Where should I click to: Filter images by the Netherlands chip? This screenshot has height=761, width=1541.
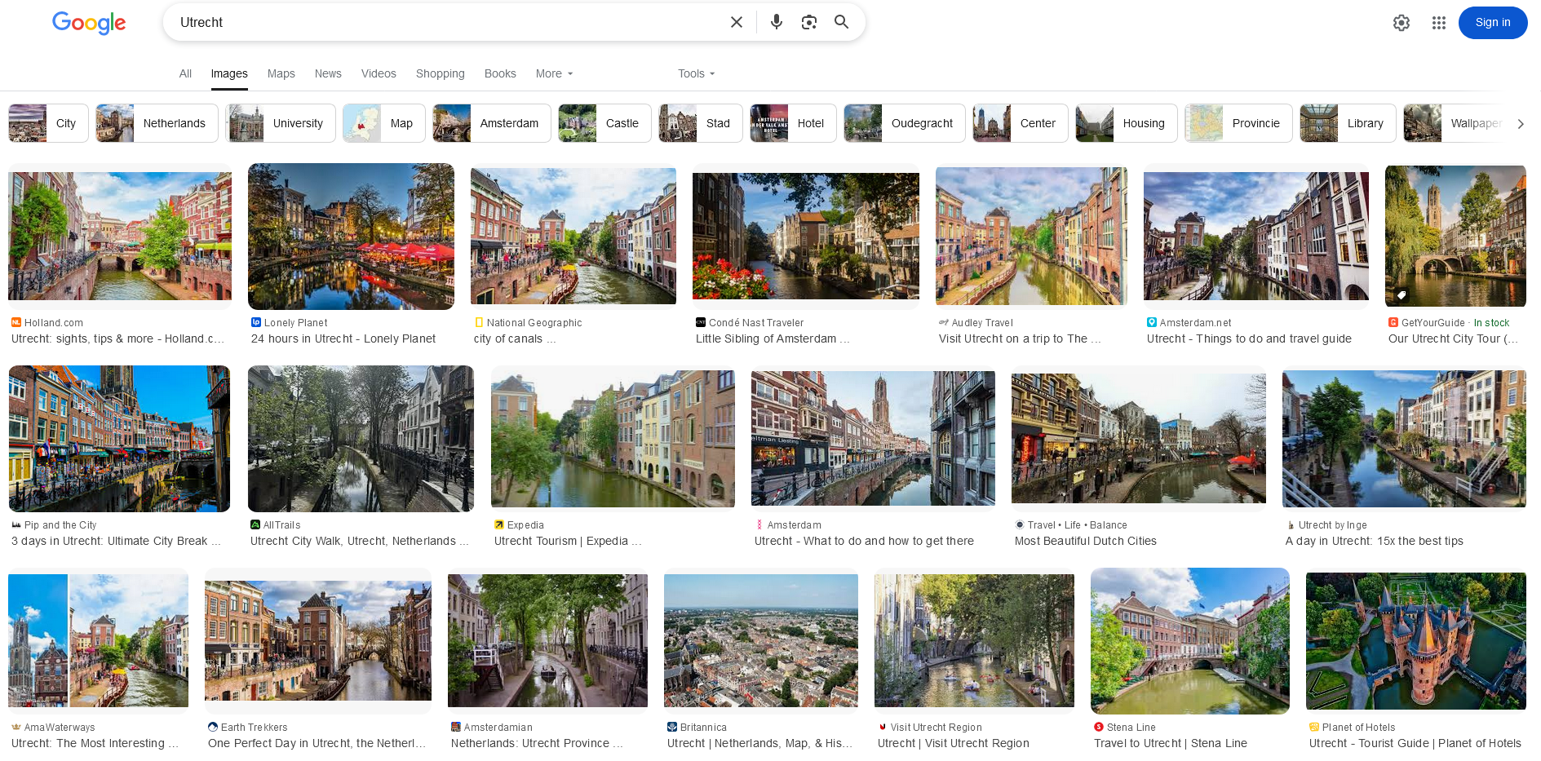[157, 123]
